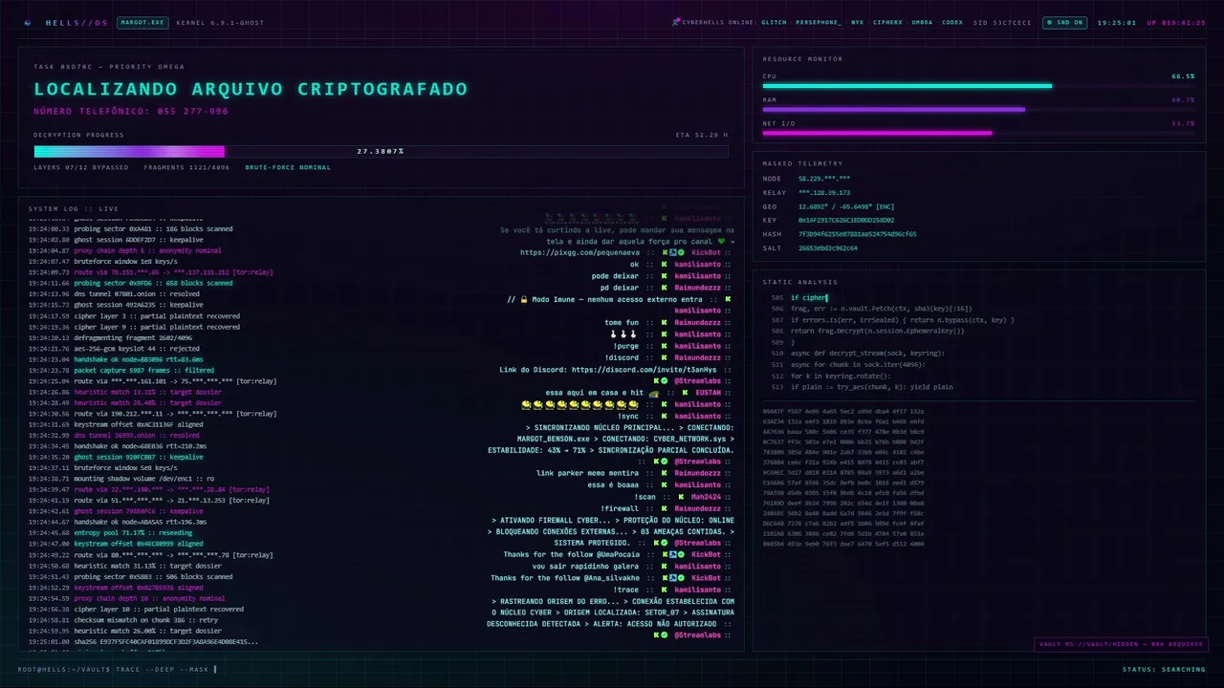The image size is (1224, 688).
Task: Click badges on '@Ana_silvakhe' follow message
Action: pyautogui.click(x=671, y=578)
